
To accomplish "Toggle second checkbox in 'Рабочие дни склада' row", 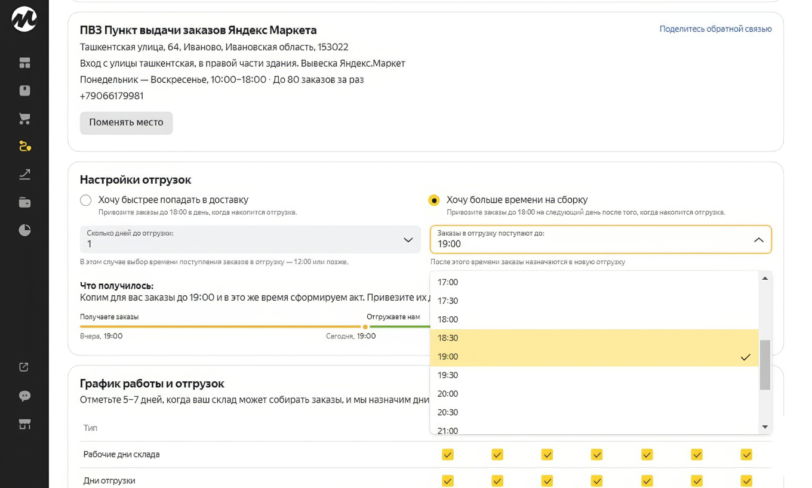I will [497, 455].
